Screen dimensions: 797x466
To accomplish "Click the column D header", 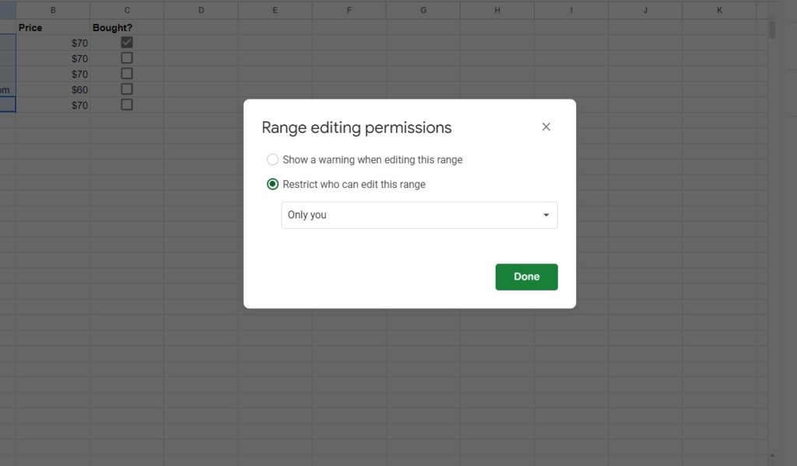I will 201,10.
